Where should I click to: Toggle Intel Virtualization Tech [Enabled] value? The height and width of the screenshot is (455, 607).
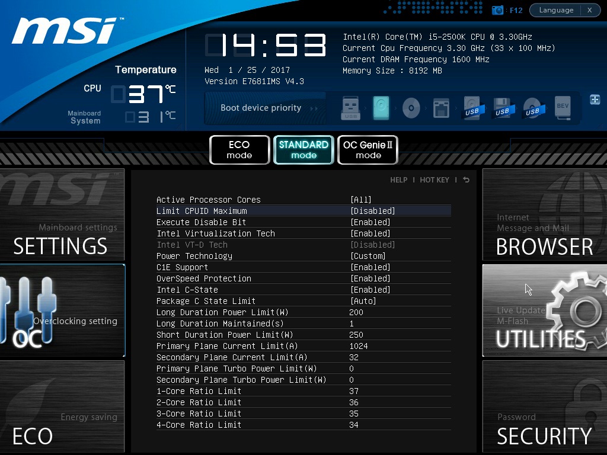pos(370,233)
